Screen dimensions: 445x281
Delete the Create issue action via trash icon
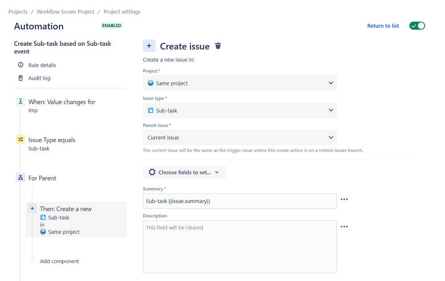218,46
